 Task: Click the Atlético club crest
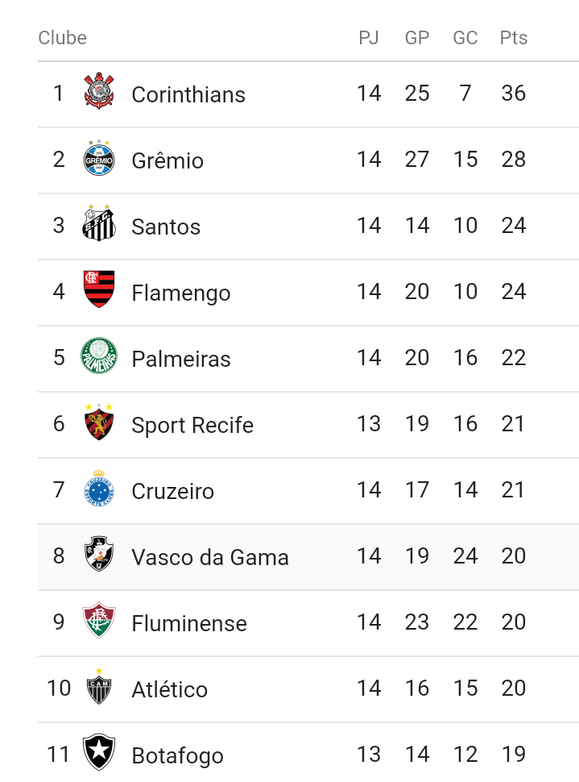99,686
